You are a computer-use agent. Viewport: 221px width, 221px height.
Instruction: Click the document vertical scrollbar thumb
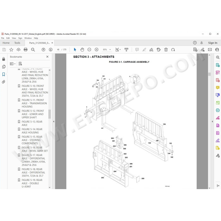[x=209, y=74]
